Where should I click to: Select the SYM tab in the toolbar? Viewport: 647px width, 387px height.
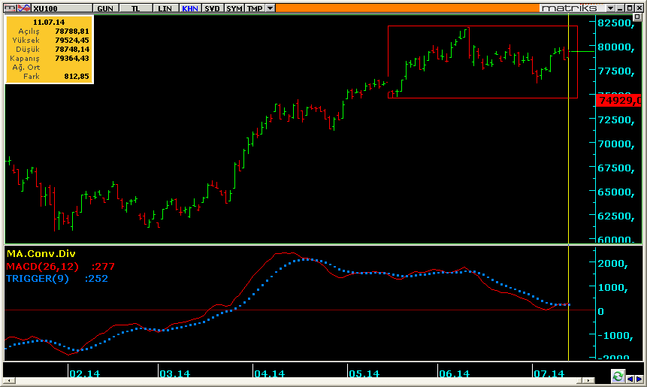point(234,8)
